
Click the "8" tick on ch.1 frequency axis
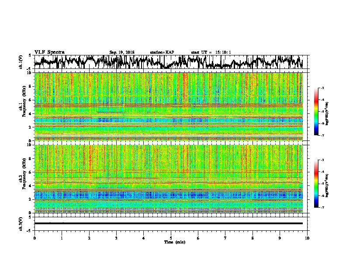31,86
